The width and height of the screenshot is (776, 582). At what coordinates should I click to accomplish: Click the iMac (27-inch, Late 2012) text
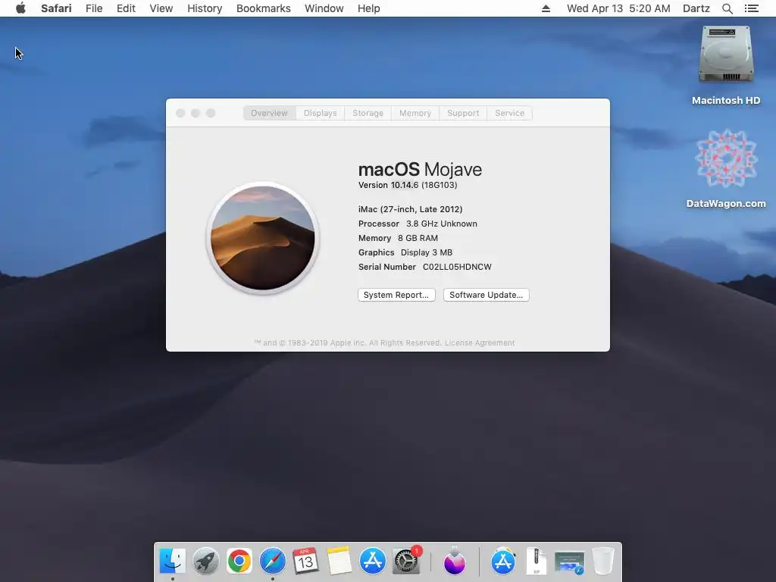(410, 209)
